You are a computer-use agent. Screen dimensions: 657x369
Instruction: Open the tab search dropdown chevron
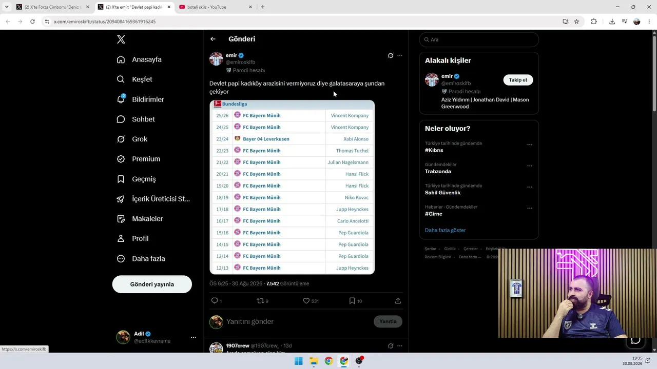click(7, 7)
